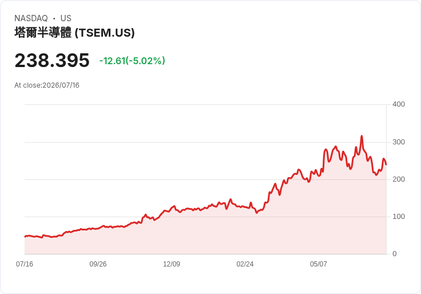This screenshot has width=421, height=294.
Task: Click the 300 y-axis label
Action: (399, 142)
